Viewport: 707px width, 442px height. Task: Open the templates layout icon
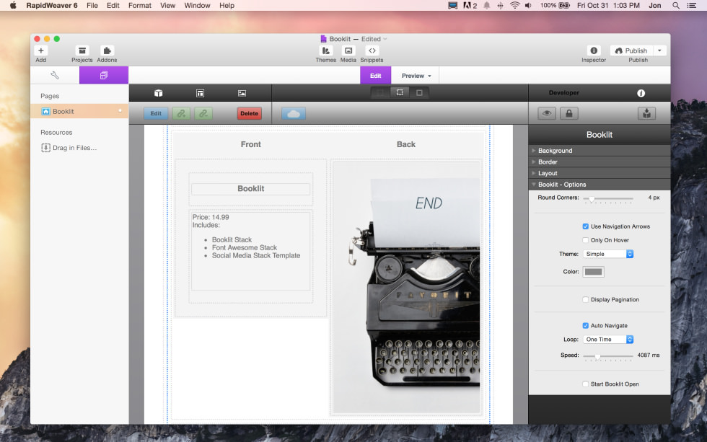[201, 93]
